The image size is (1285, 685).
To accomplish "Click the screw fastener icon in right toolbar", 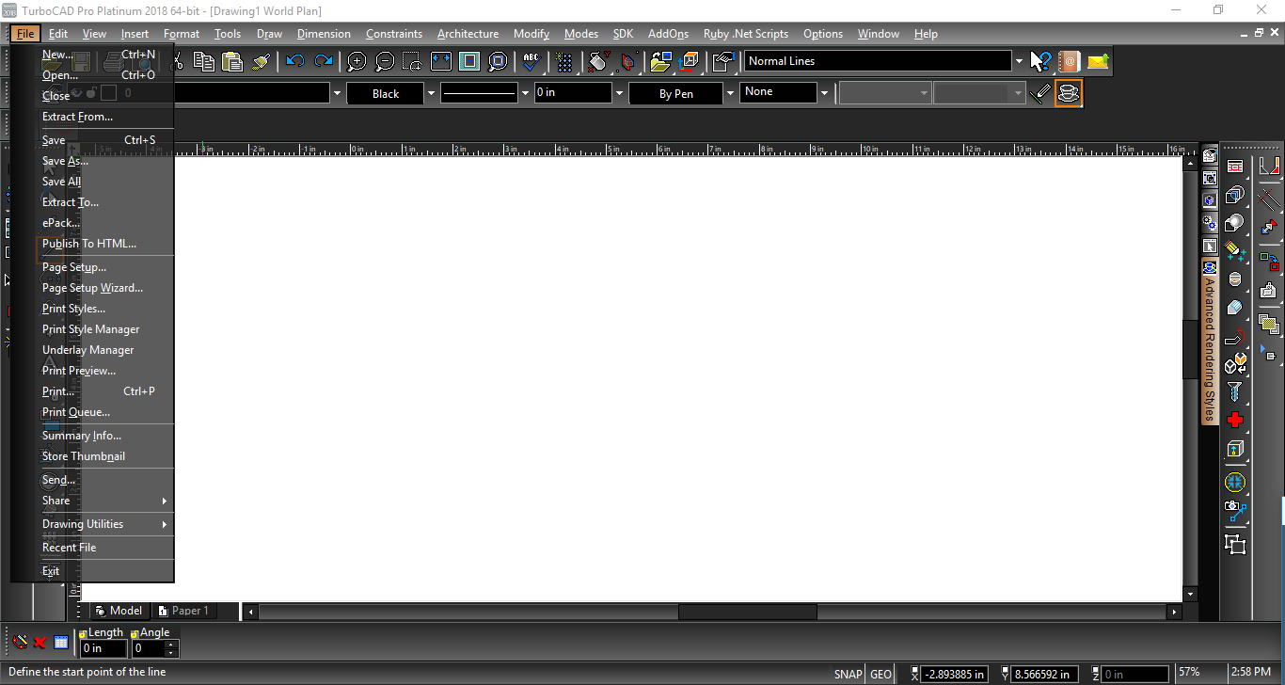I will click(1235, 390).
